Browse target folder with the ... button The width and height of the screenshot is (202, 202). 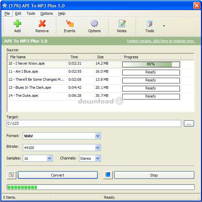click(x=189, y=123)
